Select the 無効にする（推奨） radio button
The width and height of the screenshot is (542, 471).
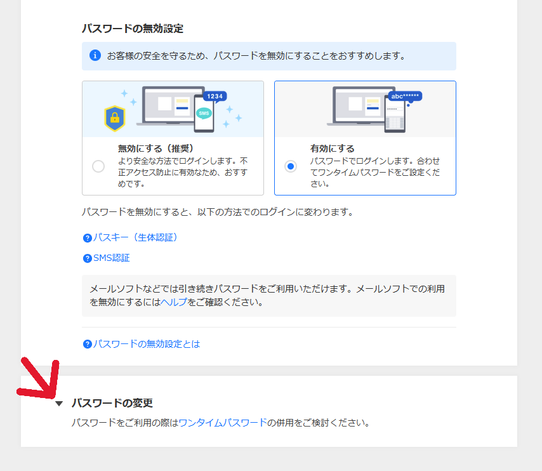(x=98, y=166)
